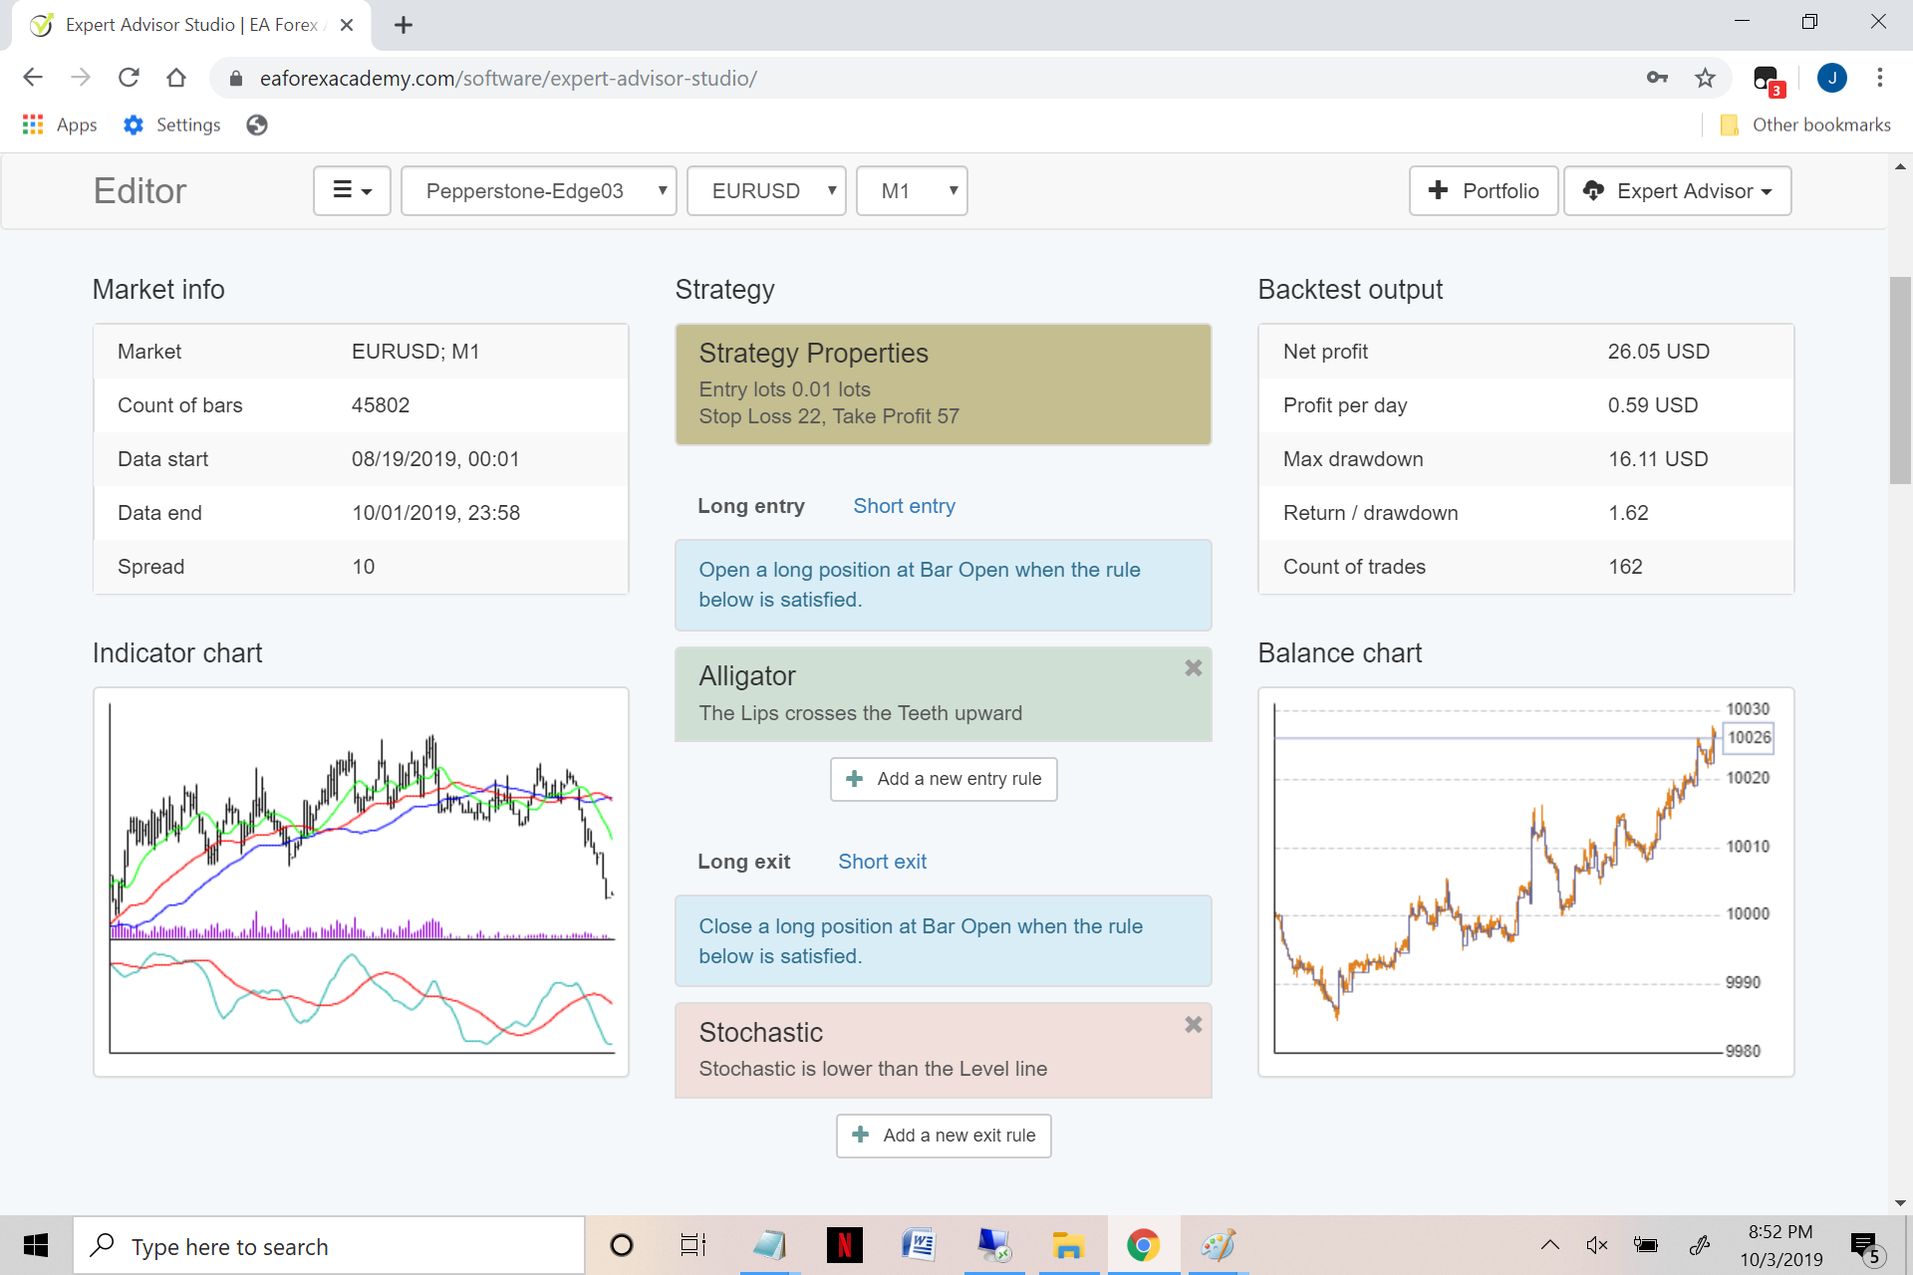This screenshot has width=1913, height=1275.
Task: Open the Expert Advisor dropdown
Action: point(1677,190)
